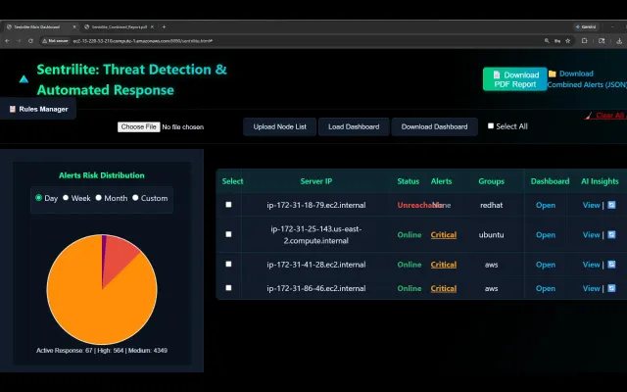Image resolution: width=627 pixels, height=392 pixels.
Task: Open dashboard for ip-172-31-25-143 ubuntu row
Action: [546, 235]
